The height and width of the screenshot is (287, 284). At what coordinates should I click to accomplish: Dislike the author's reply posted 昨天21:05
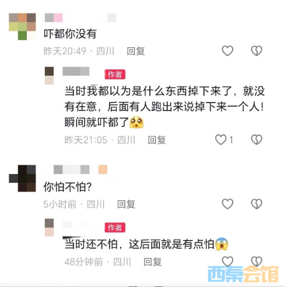pos(257,140)
